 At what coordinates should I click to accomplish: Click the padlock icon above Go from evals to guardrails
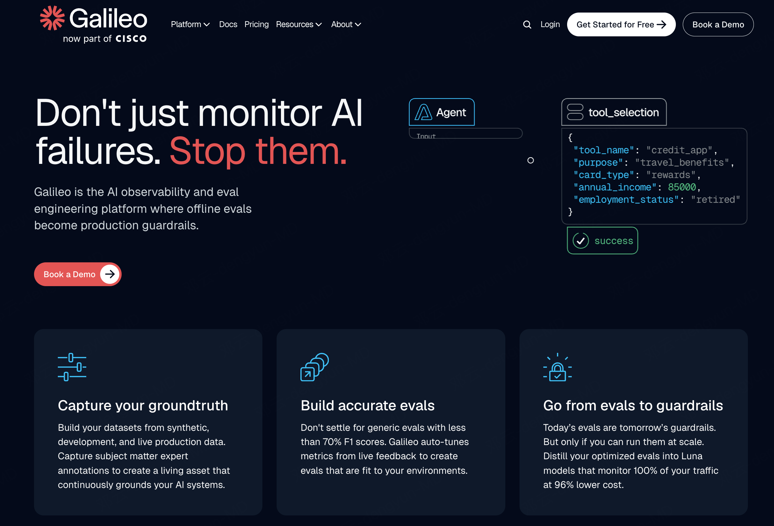tap(557, 367)
